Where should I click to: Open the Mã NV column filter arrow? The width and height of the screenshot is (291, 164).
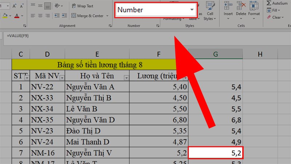[x=62, y=78]
